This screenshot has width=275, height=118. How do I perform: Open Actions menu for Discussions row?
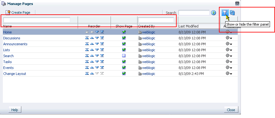click(x=229, y=38)
